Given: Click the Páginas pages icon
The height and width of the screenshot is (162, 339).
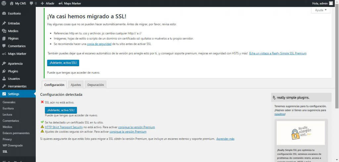Looking at the screenshot, I should [4, 39].
